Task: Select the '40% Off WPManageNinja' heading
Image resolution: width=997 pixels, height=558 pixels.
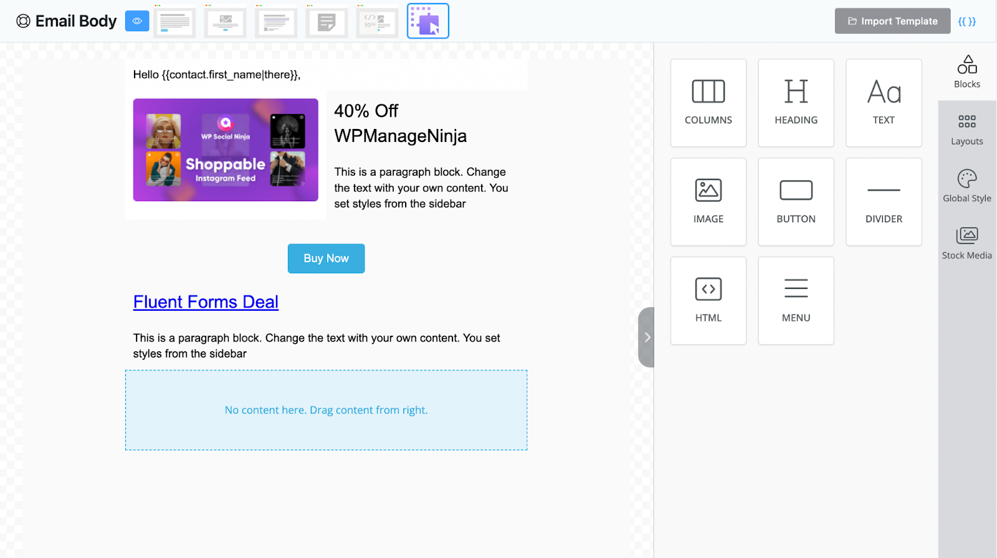Action: [401, 123]
